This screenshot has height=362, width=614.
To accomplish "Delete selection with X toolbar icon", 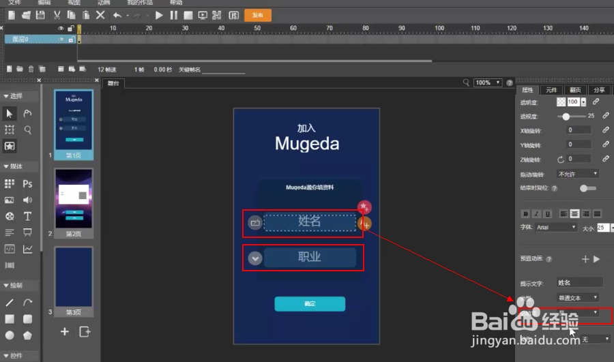I will click(100, 15).
